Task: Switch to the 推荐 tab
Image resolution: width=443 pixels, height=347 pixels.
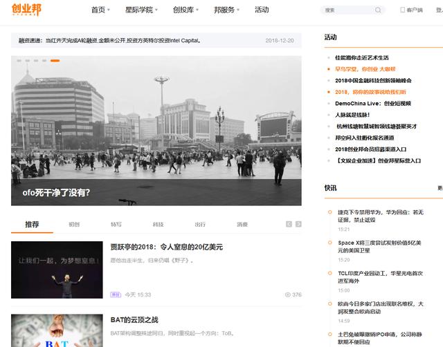Action: pos(32,225)
